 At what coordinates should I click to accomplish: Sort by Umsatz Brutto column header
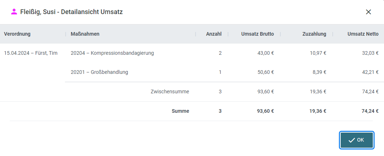(257, 34)
